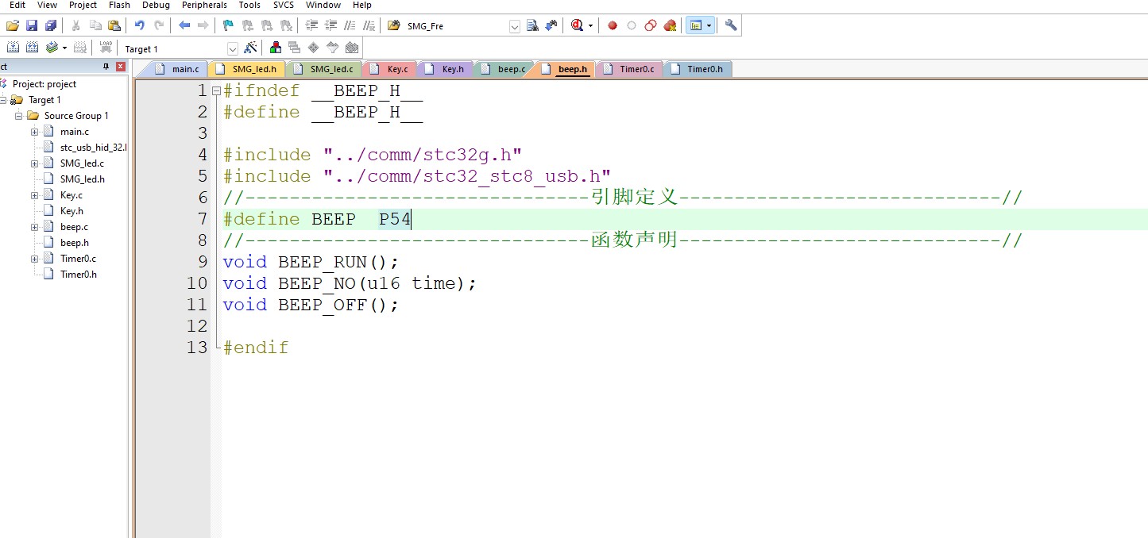Download to flash with LOAD icon
This screenshot has height=538, width=1148.
(x=106, y=48)
